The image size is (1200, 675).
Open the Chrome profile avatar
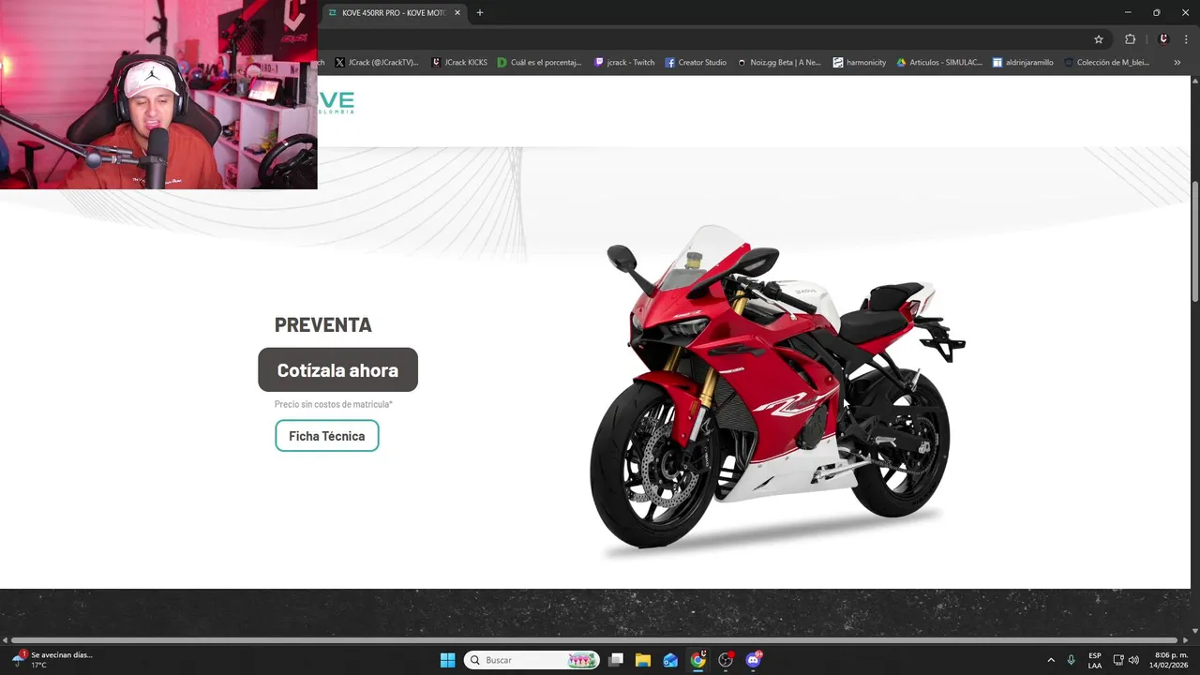click(1163, 39)
